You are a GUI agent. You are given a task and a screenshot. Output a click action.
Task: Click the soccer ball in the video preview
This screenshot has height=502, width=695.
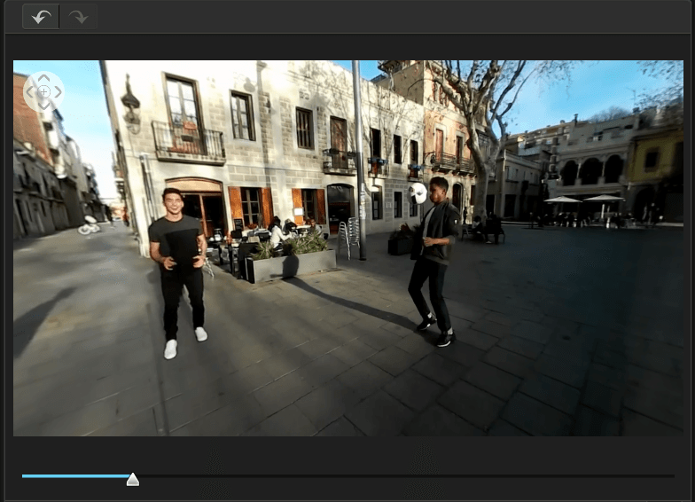pyautogui.click(x=417, y=193)
